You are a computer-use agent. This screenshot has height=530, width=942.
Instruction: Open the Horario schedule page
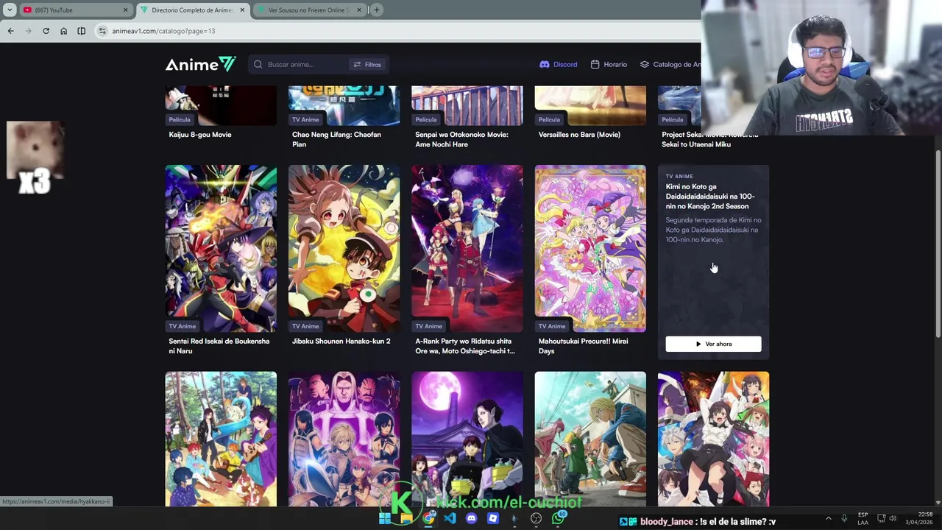pyautogui.click(x=609, y=65)
